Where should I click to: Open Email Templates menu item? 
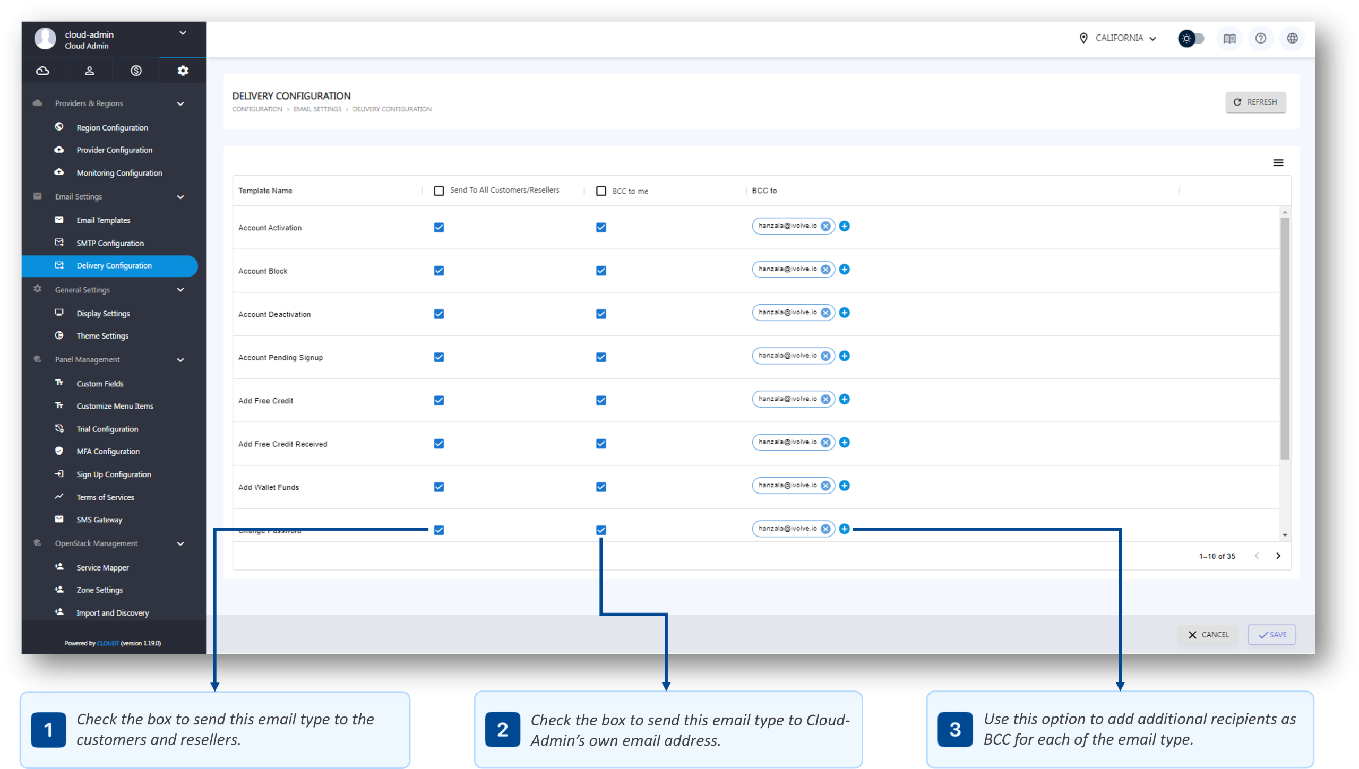(103, 220)
